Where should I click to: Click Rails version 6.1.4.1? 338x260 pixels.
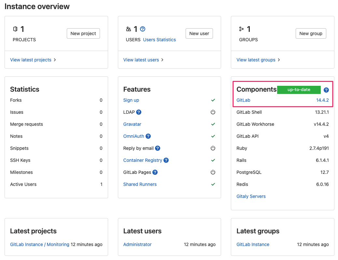tap(322, 160)
